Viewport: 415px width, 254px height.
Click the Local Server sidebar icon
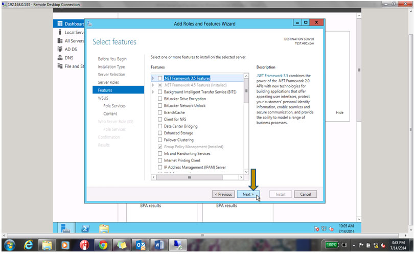click(60, 32)
